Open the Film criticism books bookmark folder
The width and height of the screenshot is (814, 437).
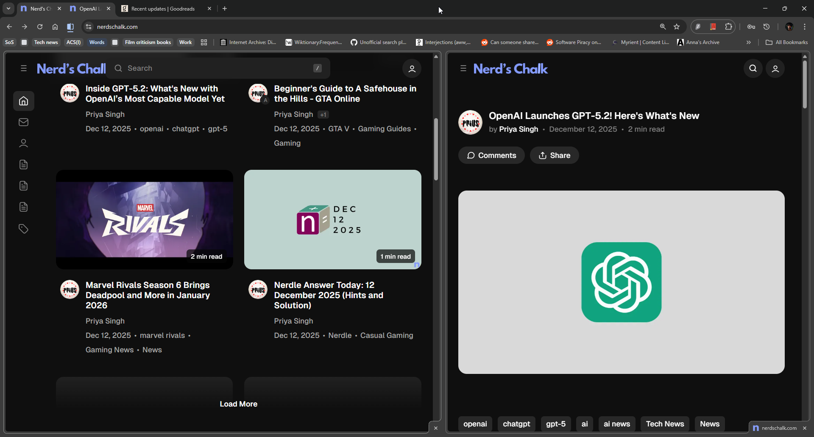click(x=148, y=42)
